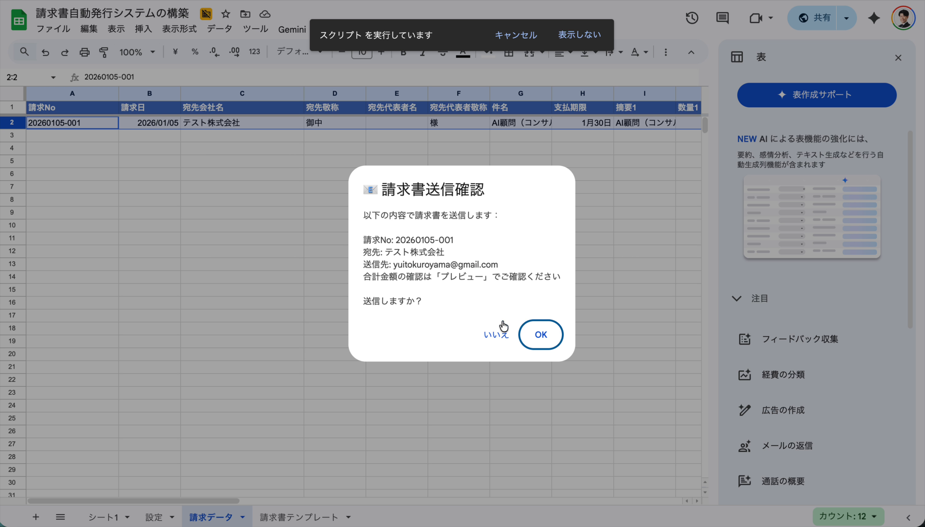Click 表作成サポート in the sidebar

(816, 94)
